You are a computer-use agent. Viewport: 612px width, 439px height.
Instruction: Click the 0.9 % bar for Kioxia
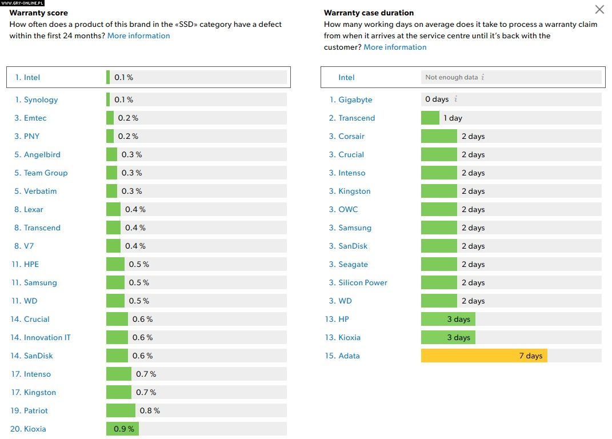(x=122, y=429)
